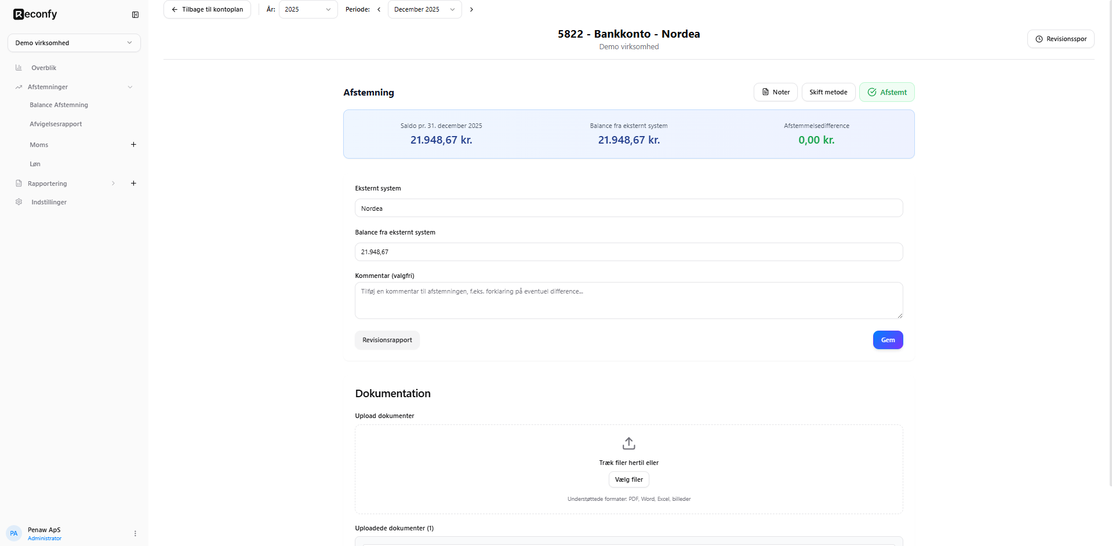Image resolution: width=1112 pixels, height=546 pixels.
Task: Click Skift metode button
Action: (x=828, y=92)
